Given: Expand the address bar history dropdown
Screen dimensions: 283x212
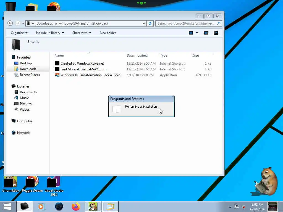Looking at the screenshot, I should (x=144, y=23).
